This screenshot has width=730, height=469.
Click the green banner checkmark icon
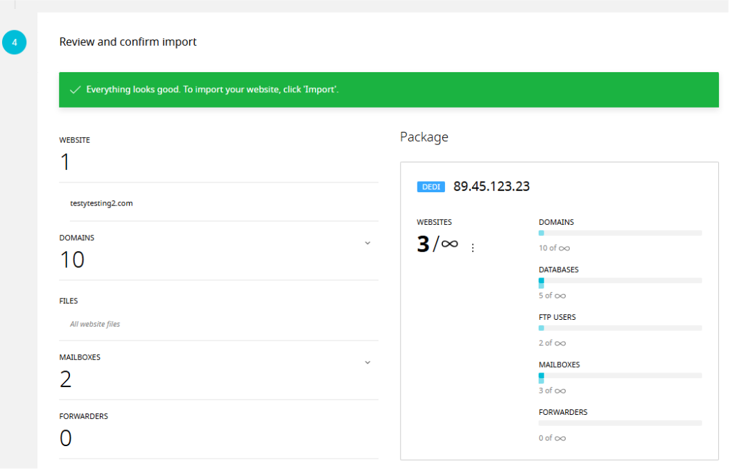75,89
